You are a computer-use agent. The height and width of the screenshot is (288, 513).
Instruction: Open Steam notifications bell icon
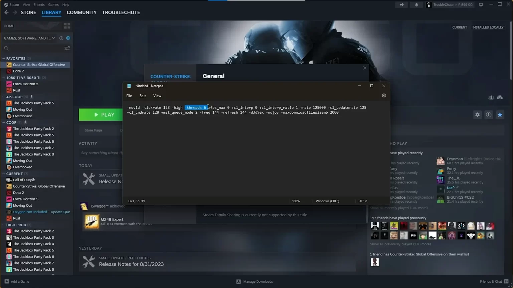[416, 5]
